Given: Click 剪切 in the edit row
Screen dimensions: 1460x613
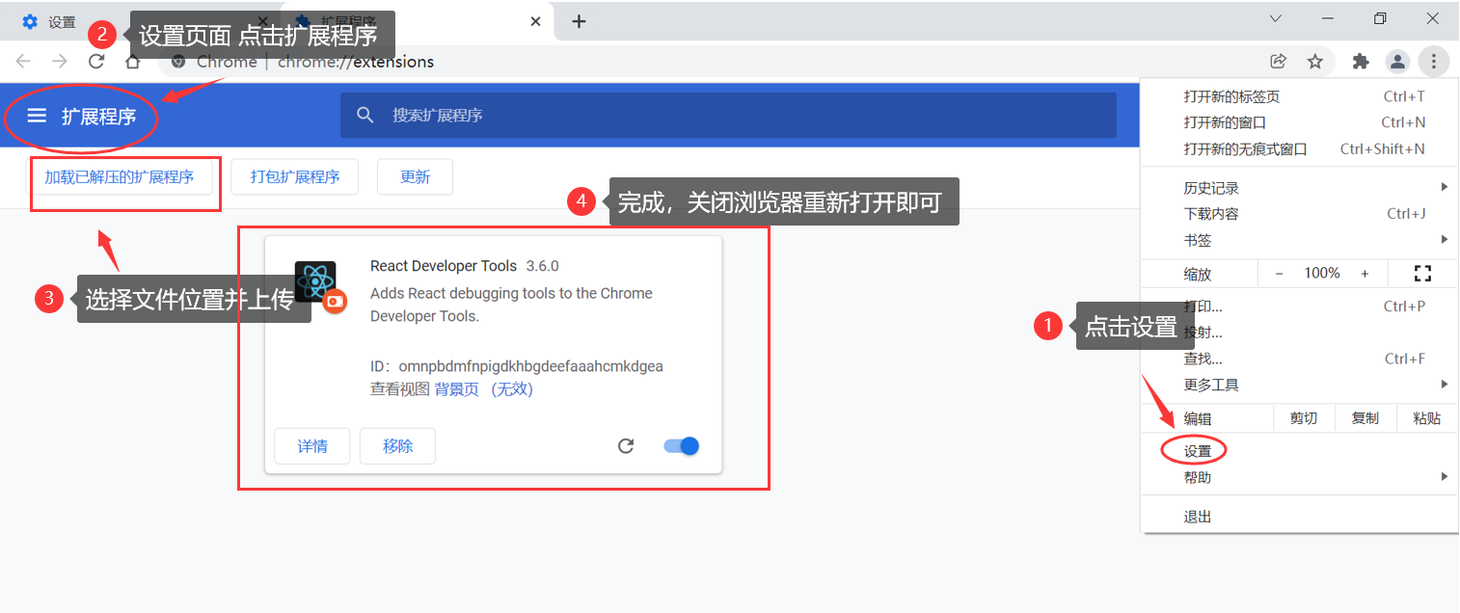Looking at the screenshot, I should pos(1304,418).
